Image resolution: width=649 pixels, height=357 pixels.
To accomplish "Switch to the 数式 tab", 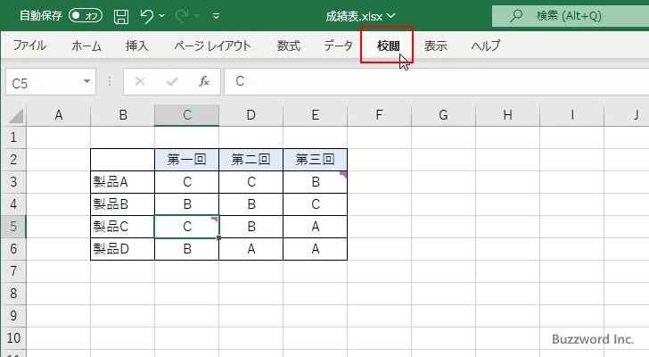I will point(288,46).
